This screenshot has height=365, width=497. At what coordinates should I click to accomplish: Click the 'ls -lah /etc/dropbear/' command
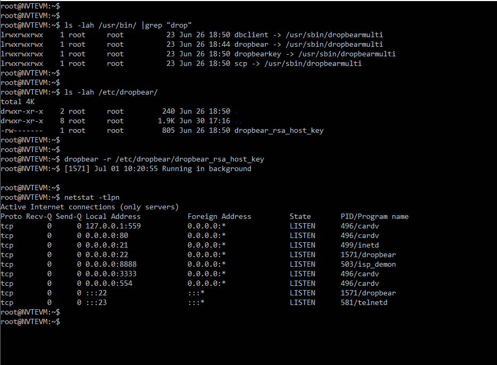pos(111,92)
